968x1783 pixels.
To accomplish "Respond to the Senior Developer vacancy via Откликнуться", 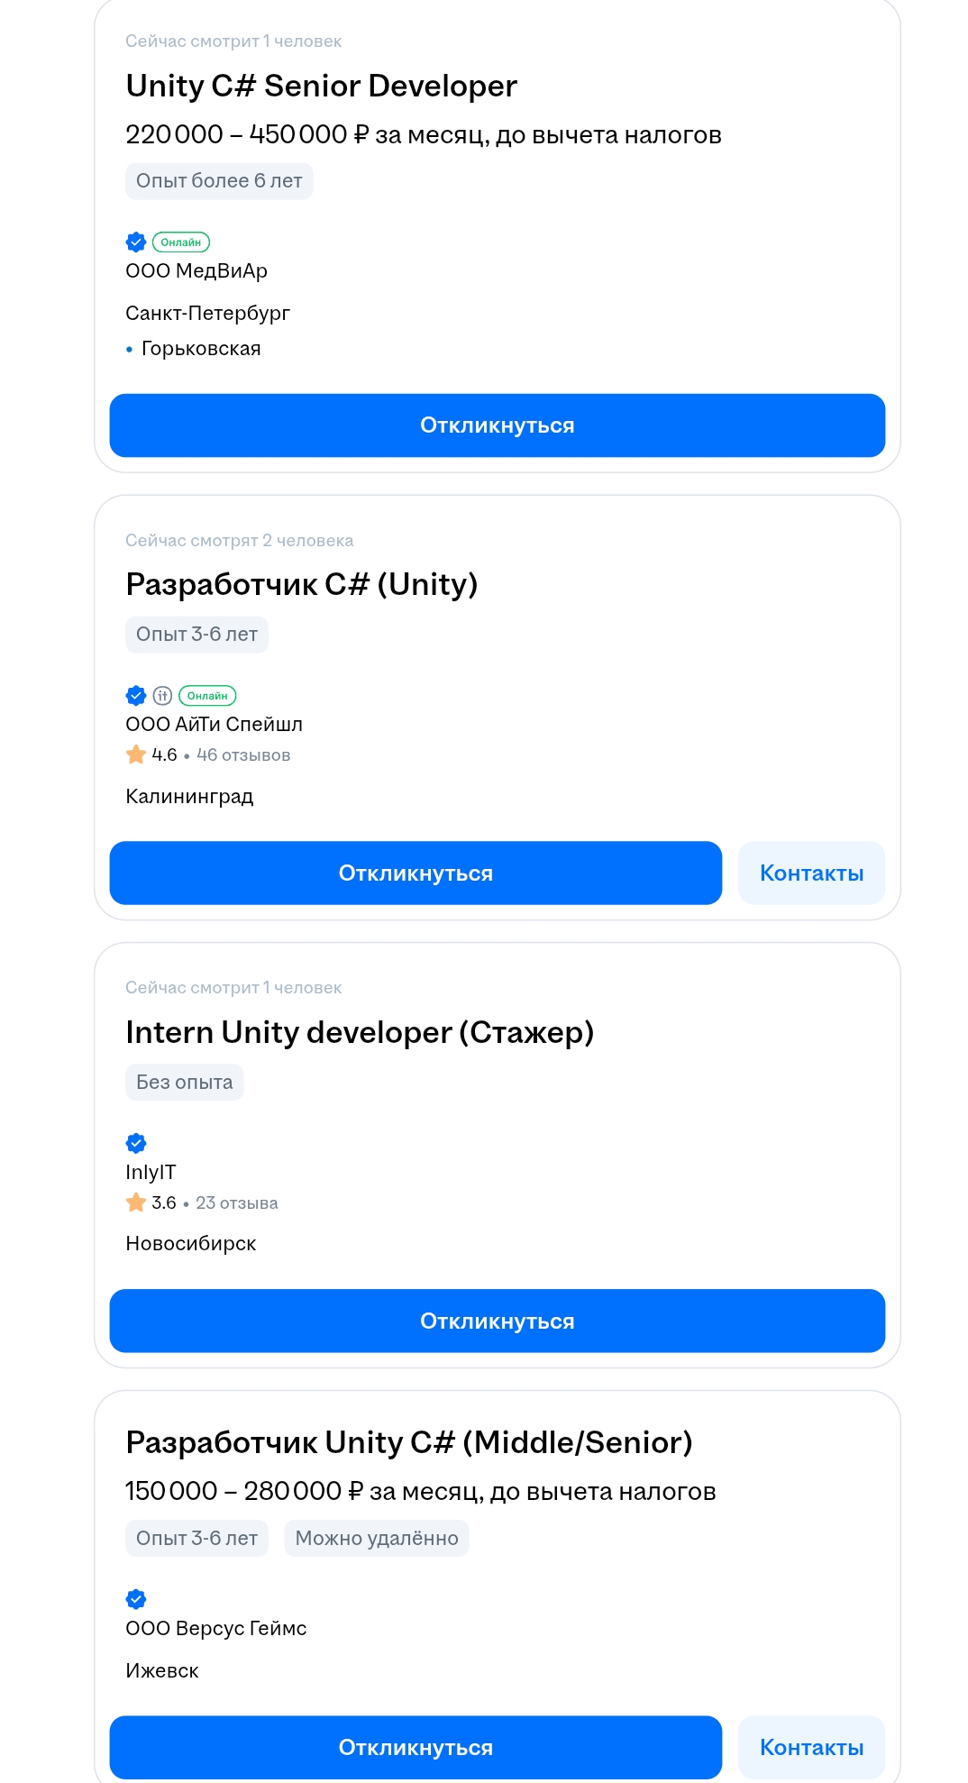I will click(498, 425).
